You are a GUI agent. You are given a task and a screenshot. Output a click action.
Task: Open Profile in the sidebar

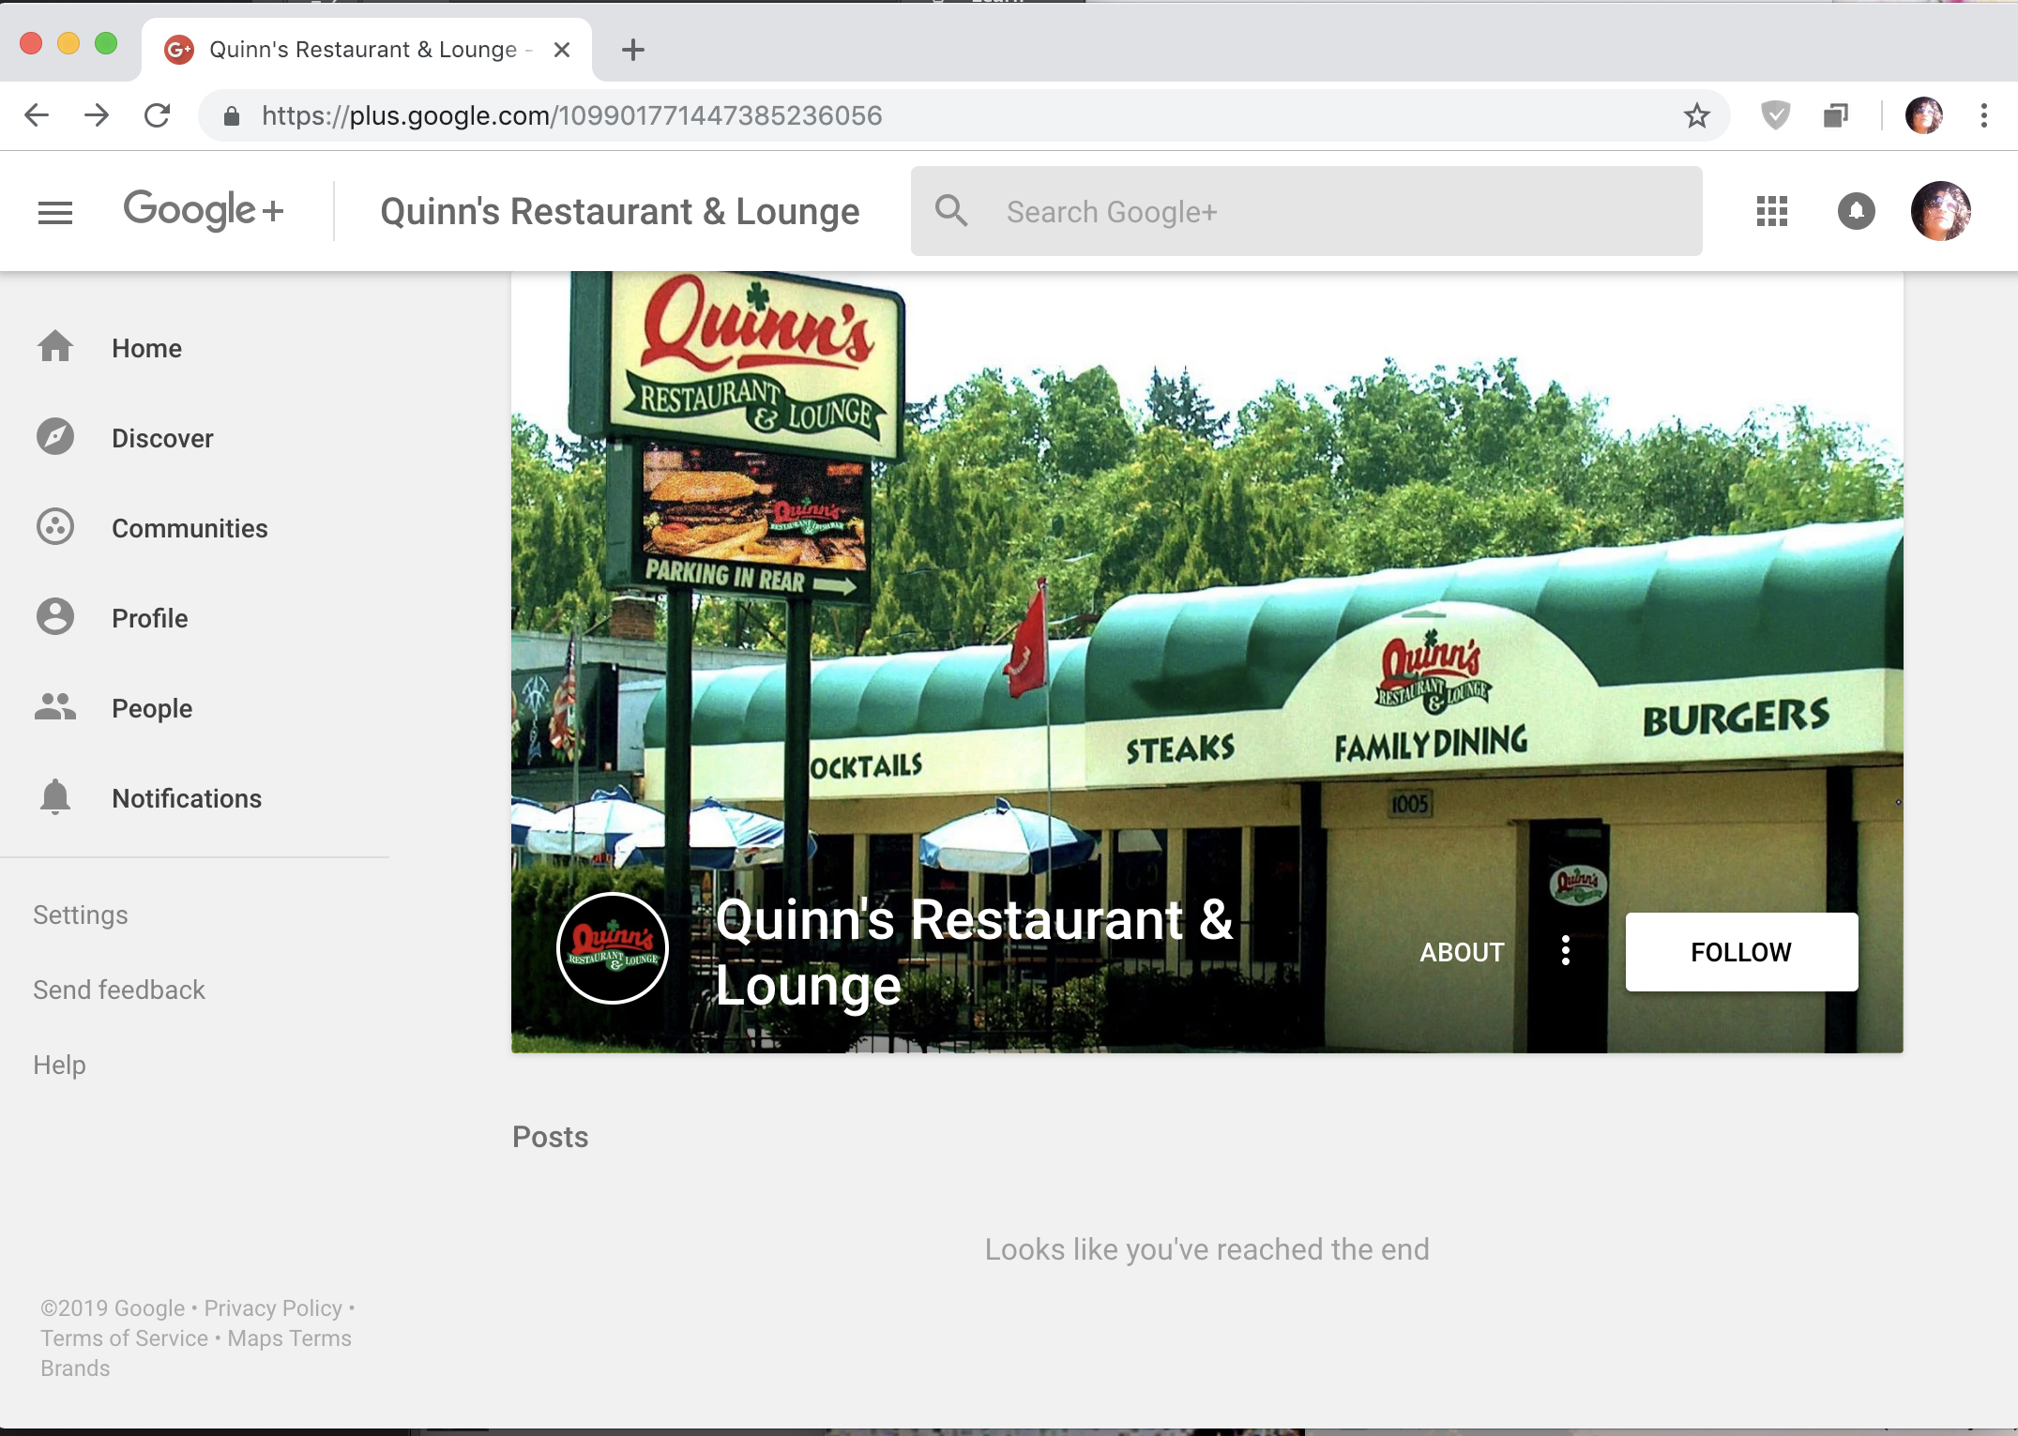tap(149, 618)
